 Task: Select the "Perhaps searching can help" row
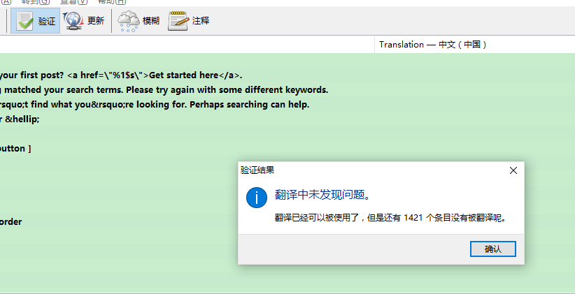pyautogui.click(x=154, y=105)
